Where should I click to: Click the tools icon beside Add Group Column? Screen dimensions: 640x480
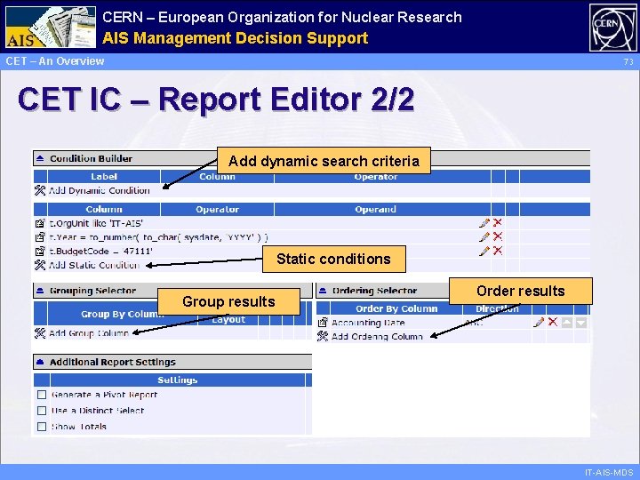[40, 333]
